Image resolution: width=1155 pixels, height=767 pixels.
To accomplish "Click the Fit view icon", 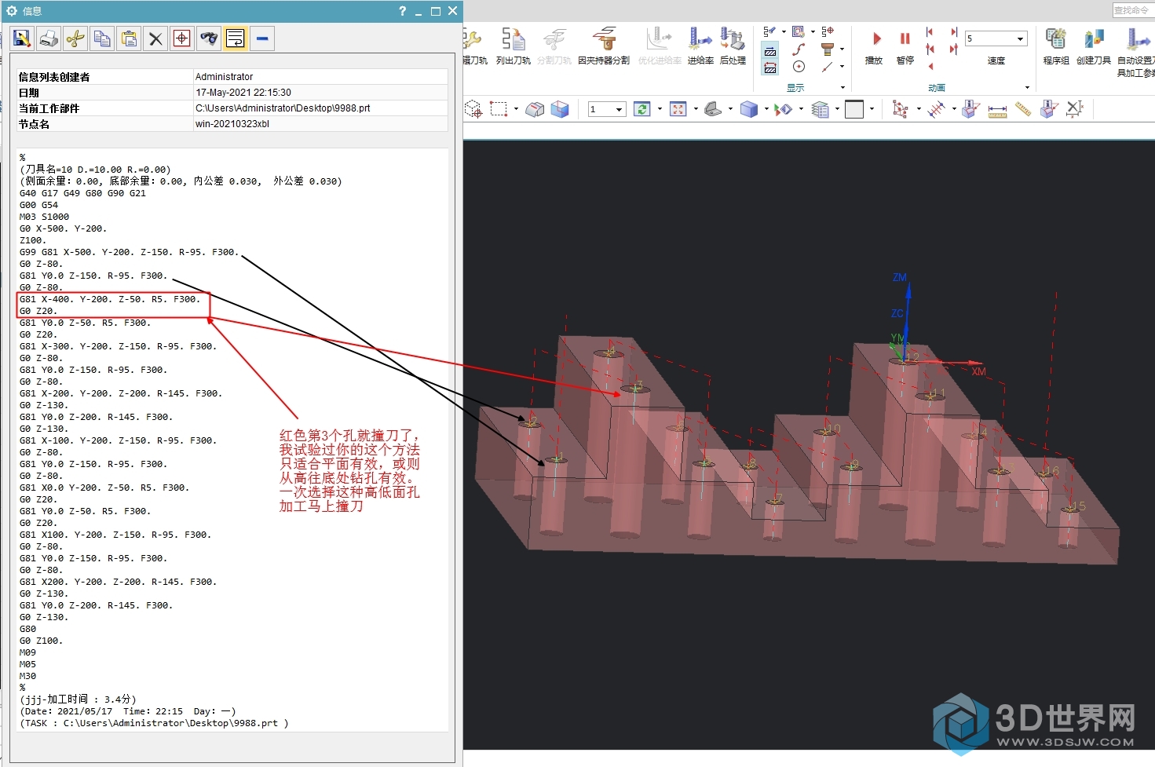I will point(678,109).
